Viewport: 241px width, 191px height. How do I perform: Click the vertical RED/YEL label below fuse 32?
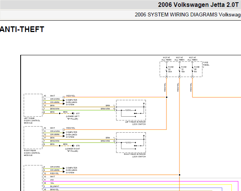point(165,87)
